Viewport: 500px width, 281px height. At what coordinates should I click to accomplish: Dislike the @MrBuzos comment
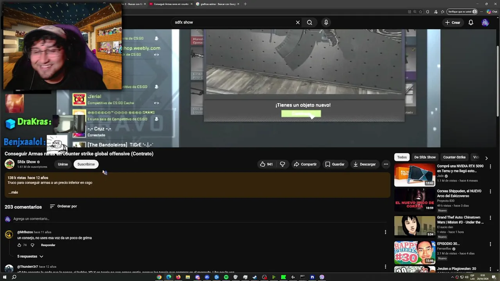(32, 245)
